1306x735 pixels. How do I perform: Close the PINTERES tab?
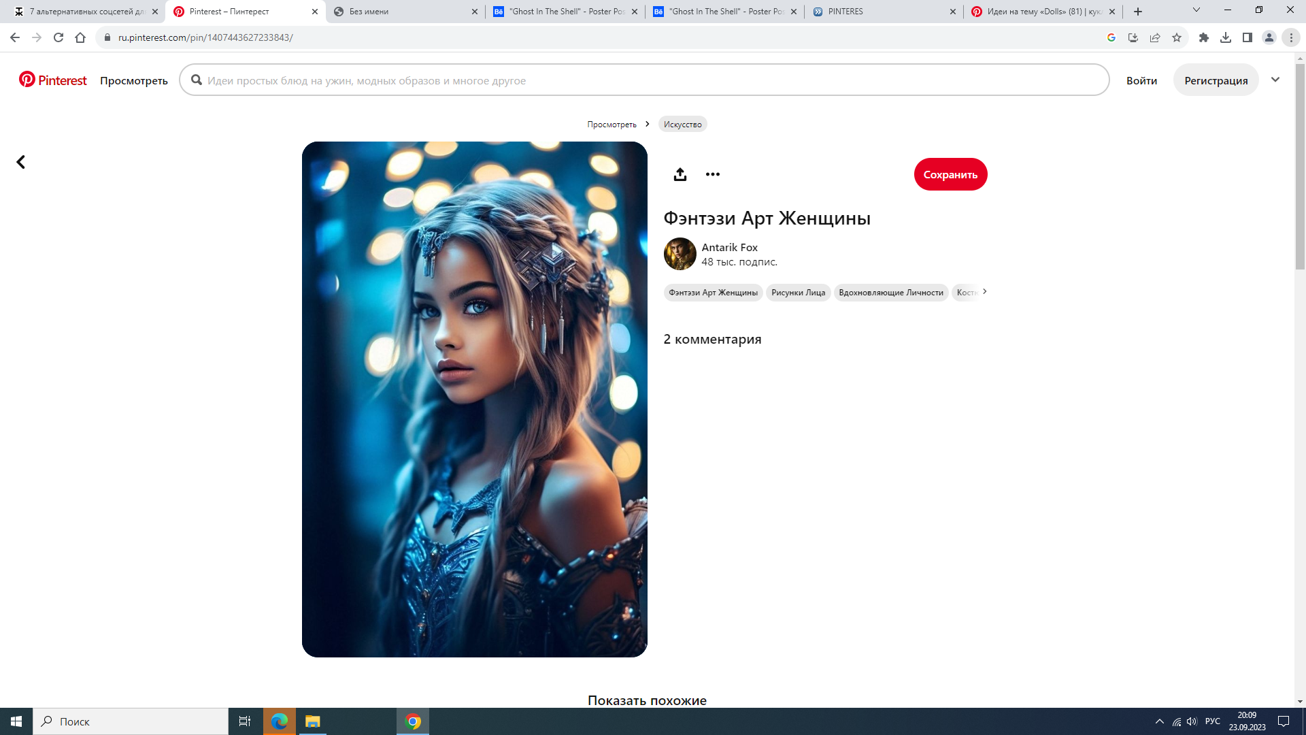click(x=953, y=12)
